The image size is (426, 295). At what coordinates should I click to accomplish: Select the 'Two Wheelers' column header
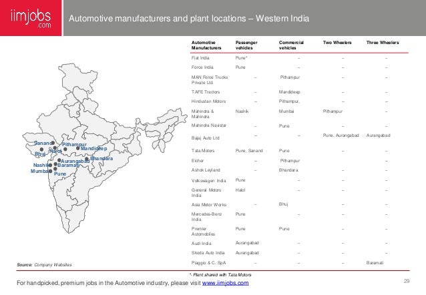337,43
